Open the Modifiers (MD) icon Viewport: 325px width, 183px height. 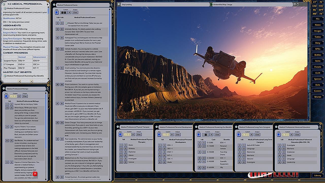pos(315,13)
